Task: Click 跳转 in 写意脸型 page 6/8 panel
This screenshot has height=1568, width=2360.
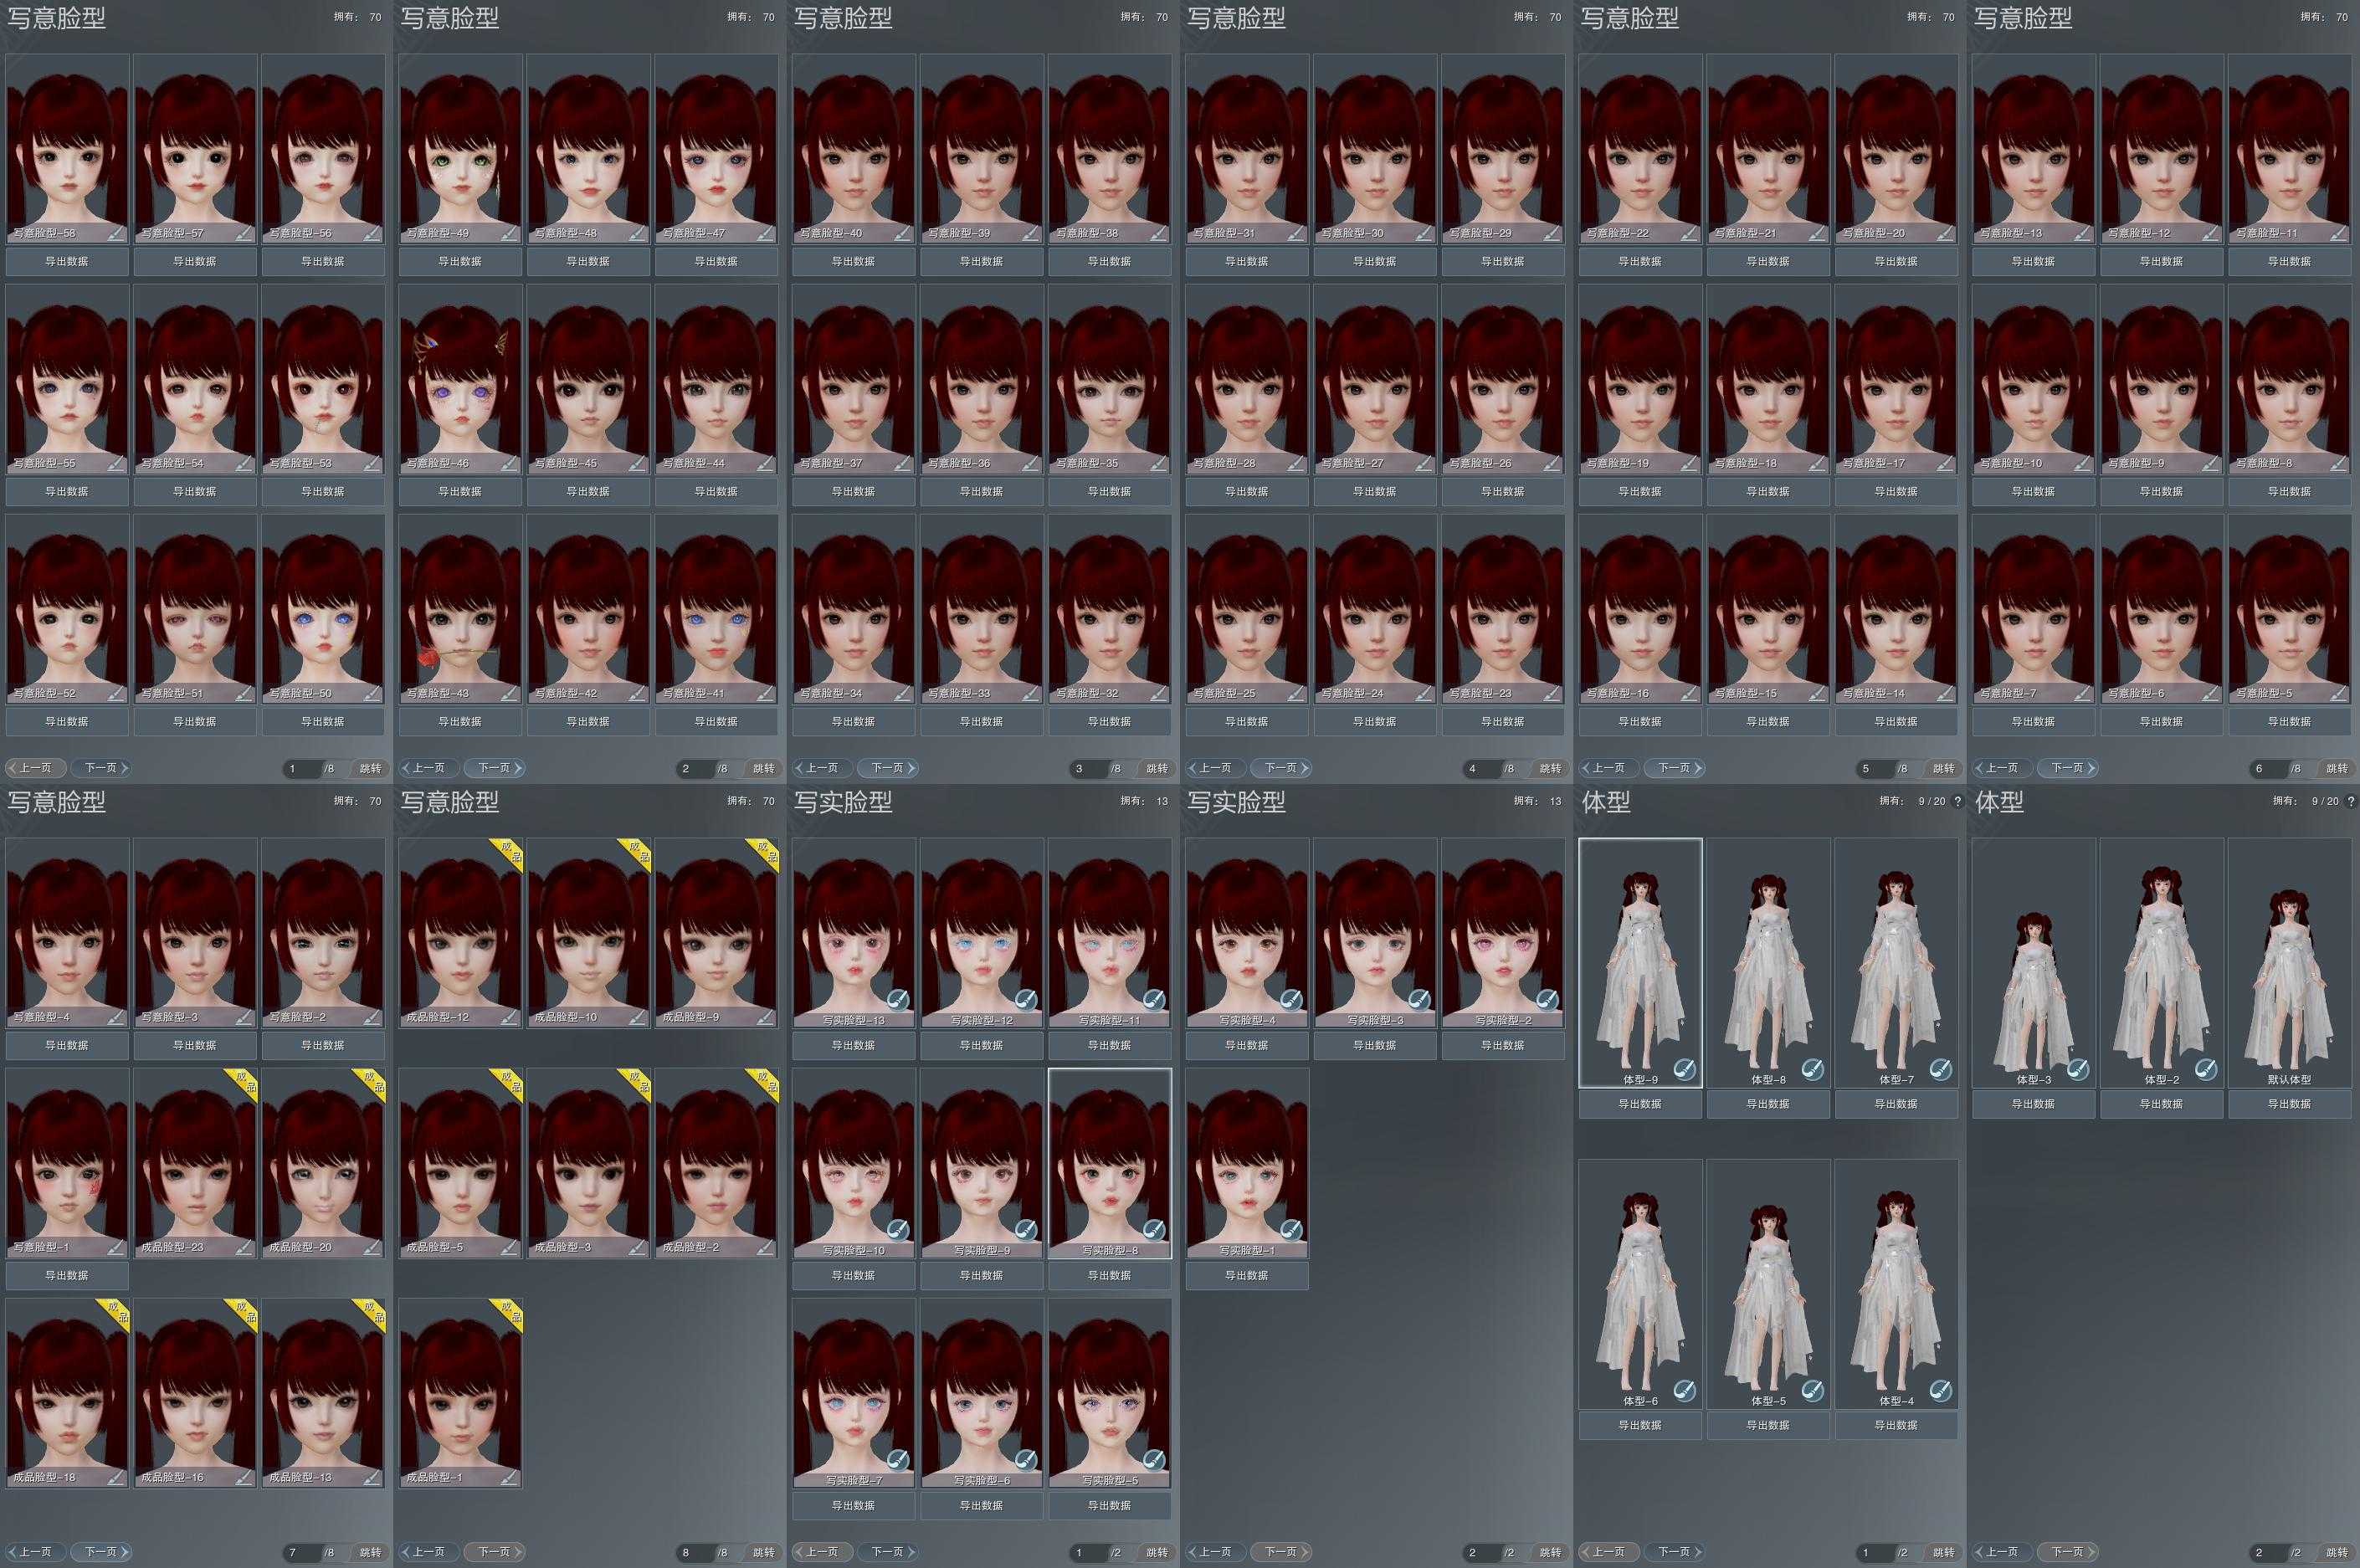Action: (2336, 768)
